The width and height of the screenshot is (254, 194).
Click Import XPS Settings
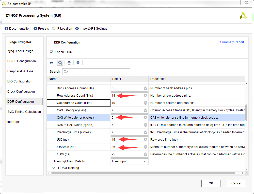tap(91, 29)
